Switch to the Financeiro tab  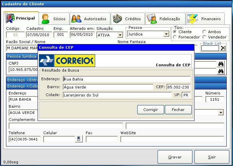pyautogui.click(x=205, y=19)
